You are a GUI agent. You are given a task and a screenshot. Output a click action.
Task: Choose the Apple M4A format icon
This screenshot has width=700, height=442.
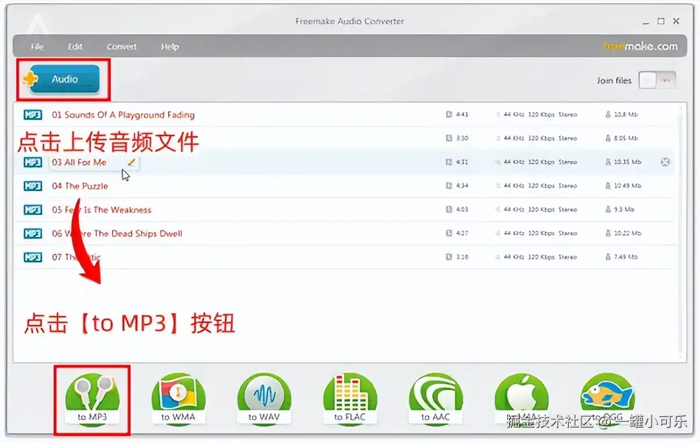click(x=521, y=399)
